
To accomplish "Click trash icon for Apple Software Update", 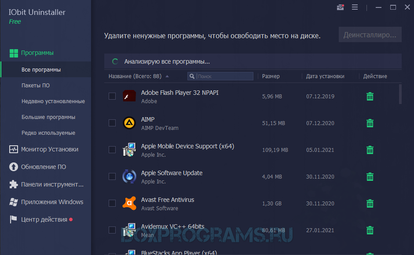I will coord(370,176).
